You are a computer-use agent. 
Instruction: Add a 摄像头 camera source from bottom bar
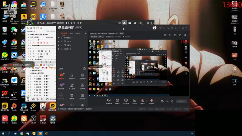pos(117,102)
